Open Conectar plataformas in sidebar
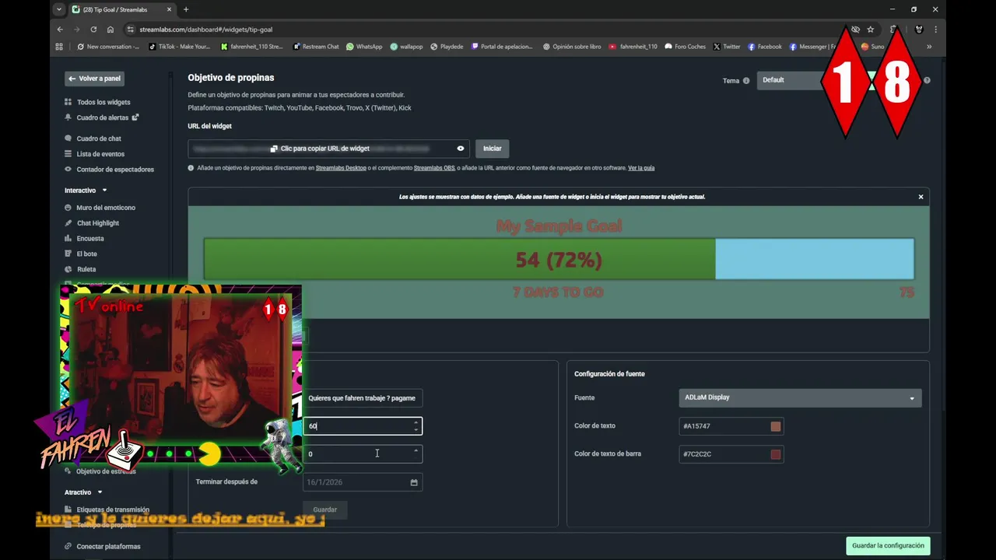This screenshot has width=996, height=560. coord(107,547)
